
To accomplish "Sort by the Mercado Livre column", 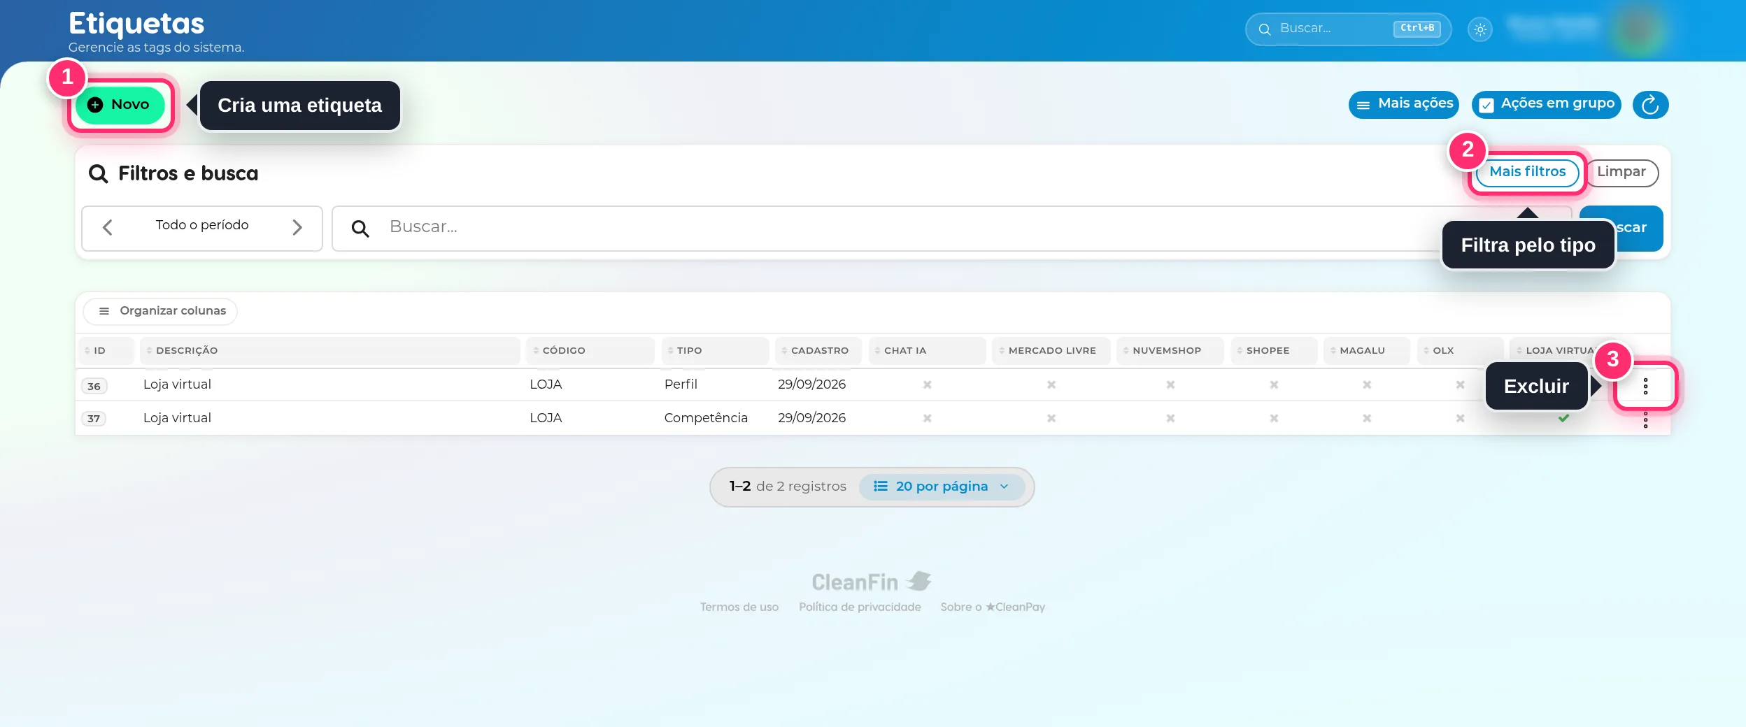I will 1051,351.
